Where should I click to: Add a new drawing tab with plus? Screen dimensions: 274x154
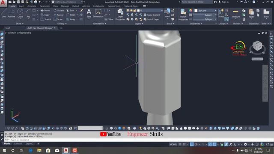[61, 28]
